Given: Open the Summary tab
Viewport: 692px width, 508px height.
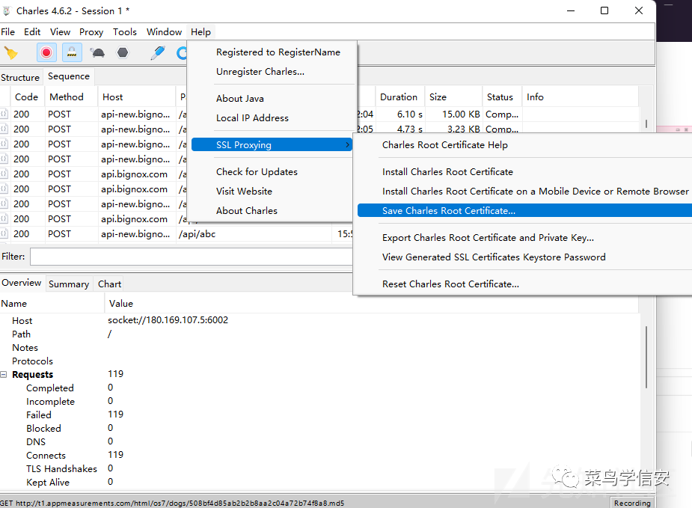Looking at the screenshot, I should point(69,284).
